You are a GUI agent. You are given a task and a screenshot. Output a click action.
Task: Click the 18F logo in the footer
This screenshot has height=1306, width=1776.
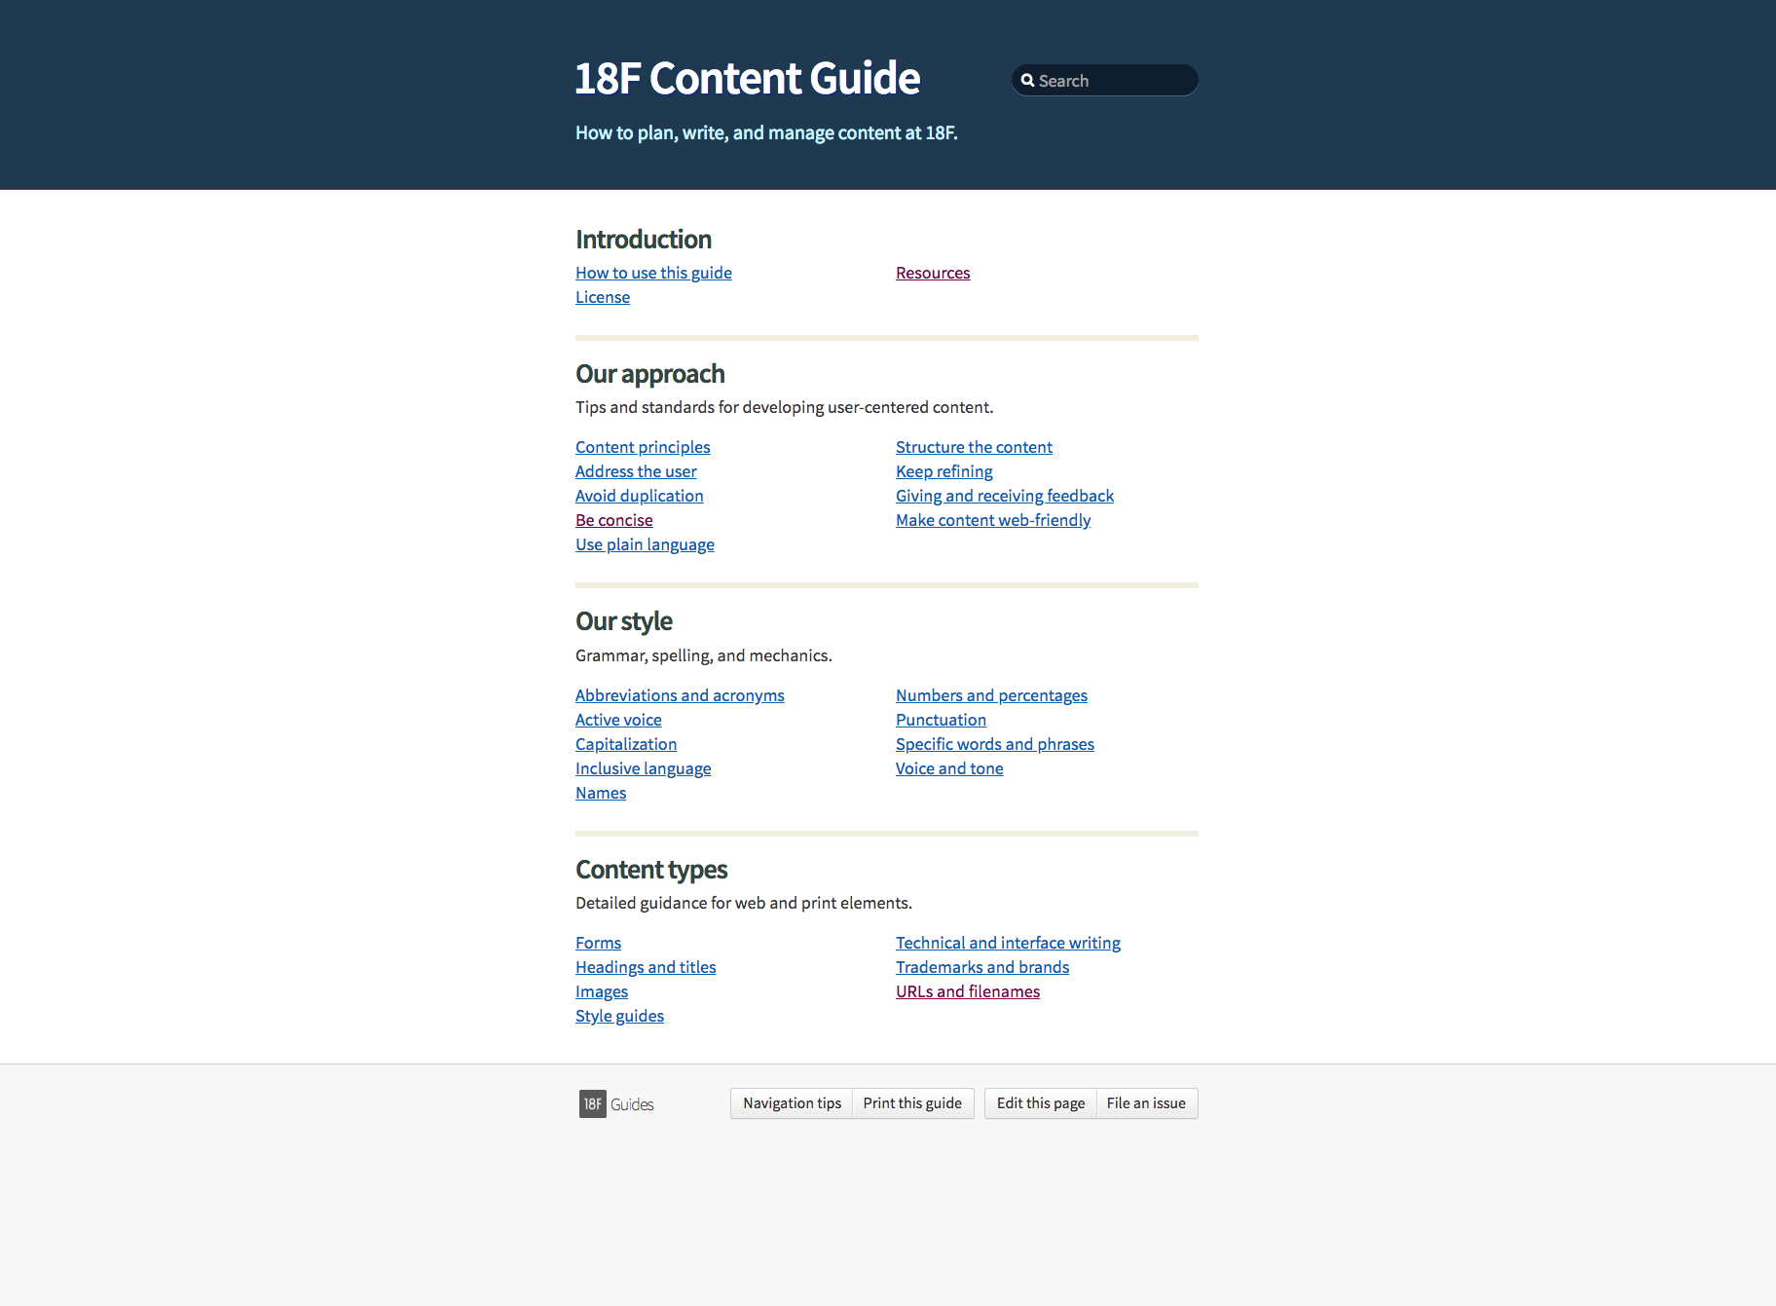[592, 1103]
